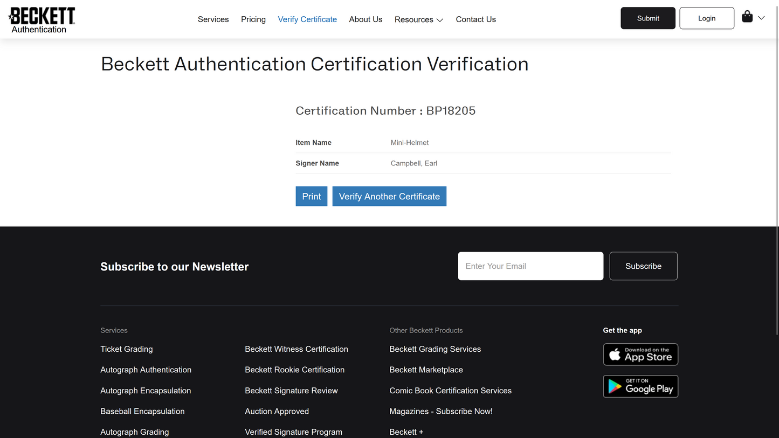The width and height of the screenshot is (779, 438).
Task: Go to the Pricing page
Action: [253, 19]
